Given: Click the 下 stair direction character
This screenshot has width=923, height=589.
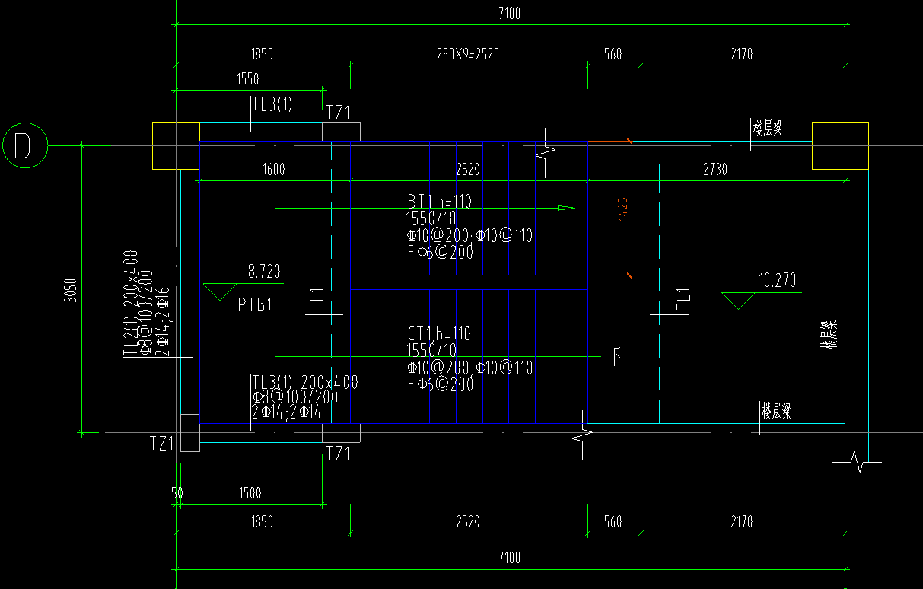Looking at the screenshot, I should coord(616,355).
